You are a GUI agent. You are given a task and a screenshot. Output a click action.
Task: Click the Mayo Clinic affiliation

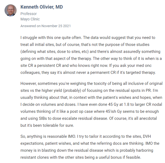tap(30, 19)
